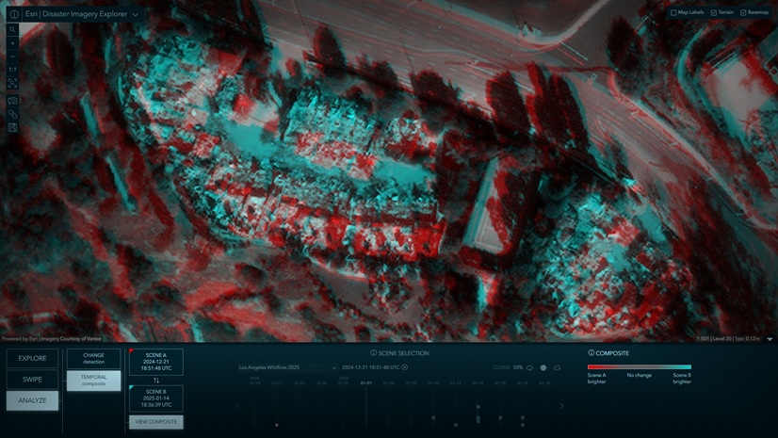Uncheck the Basemap checkbox
The height and width of the screenshot is (438, 778).
pos(743,12)
